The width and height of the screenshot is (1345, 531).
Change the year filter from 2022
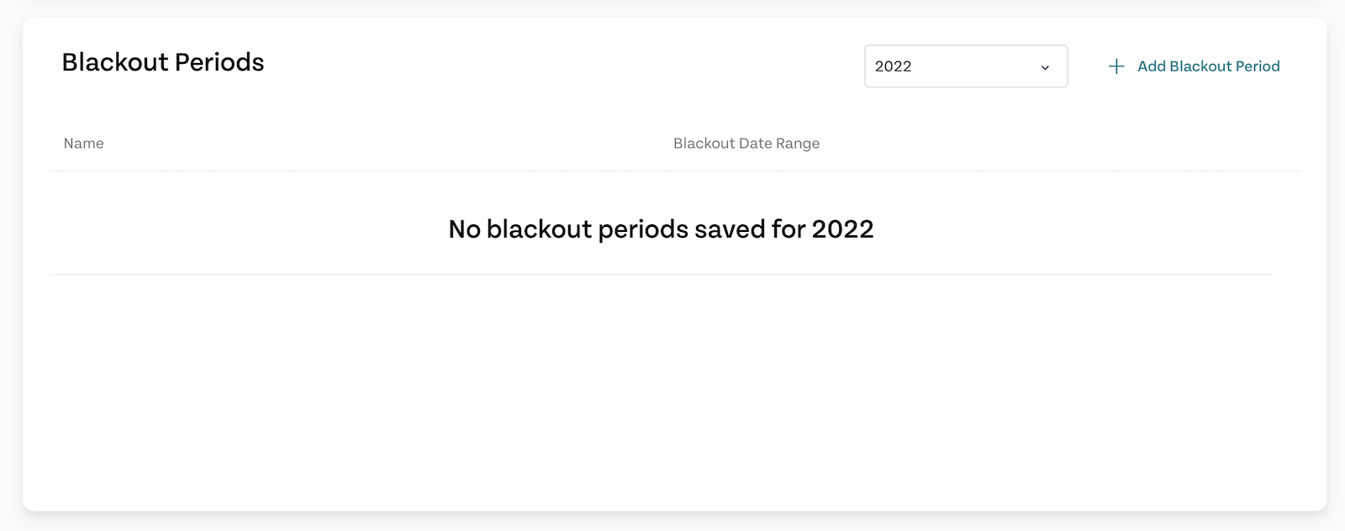click(x=966, y=66)
